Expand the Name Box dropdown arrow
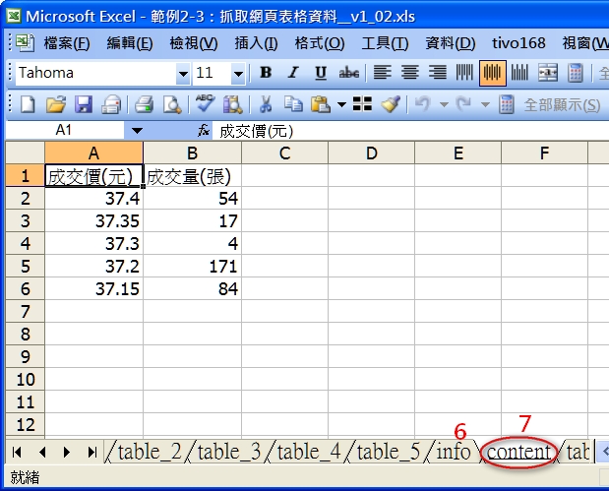This screenshot has height=491, width=609. [137, 131]
